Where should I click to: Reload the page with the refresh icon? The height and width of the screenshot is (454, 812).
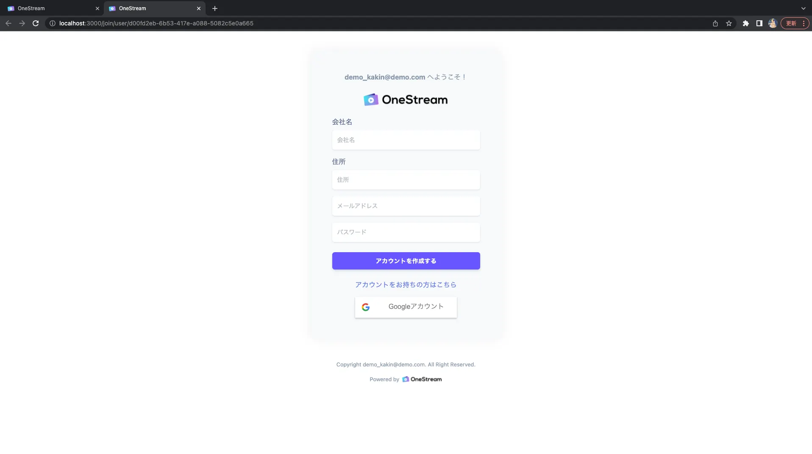pyautogui.click(x=36, y=23)
